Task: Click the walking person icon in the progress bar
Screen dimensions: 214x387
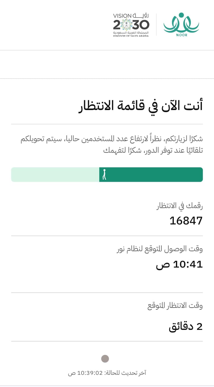Action: (104, 175)
